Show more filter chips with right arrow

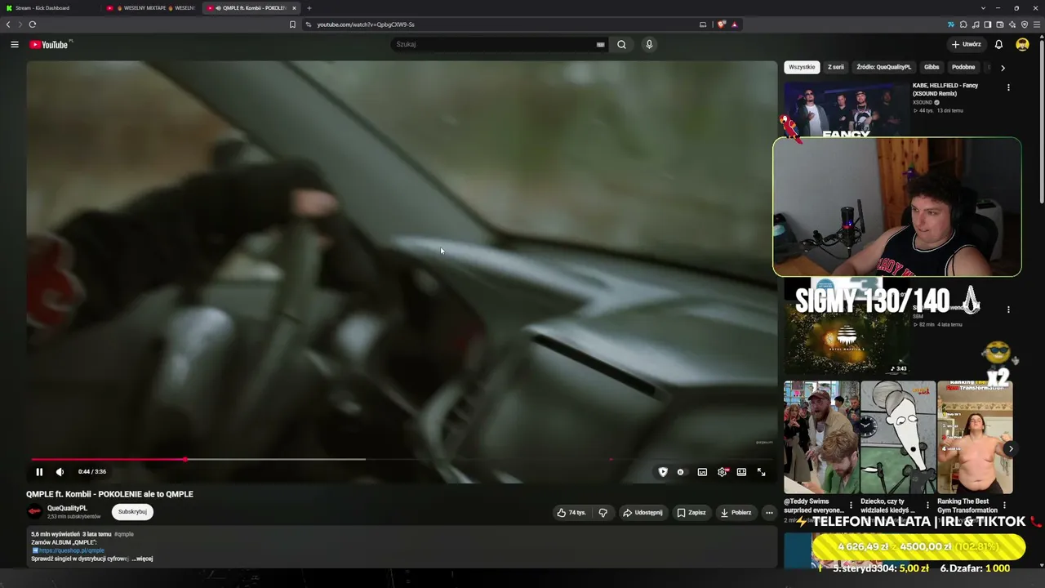coord(1003,68)
